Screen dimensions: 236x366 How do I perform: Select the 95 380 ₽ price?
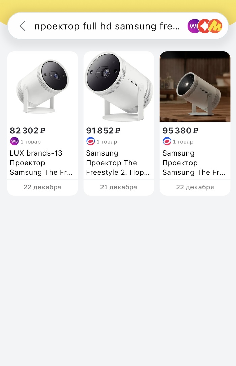180,131
